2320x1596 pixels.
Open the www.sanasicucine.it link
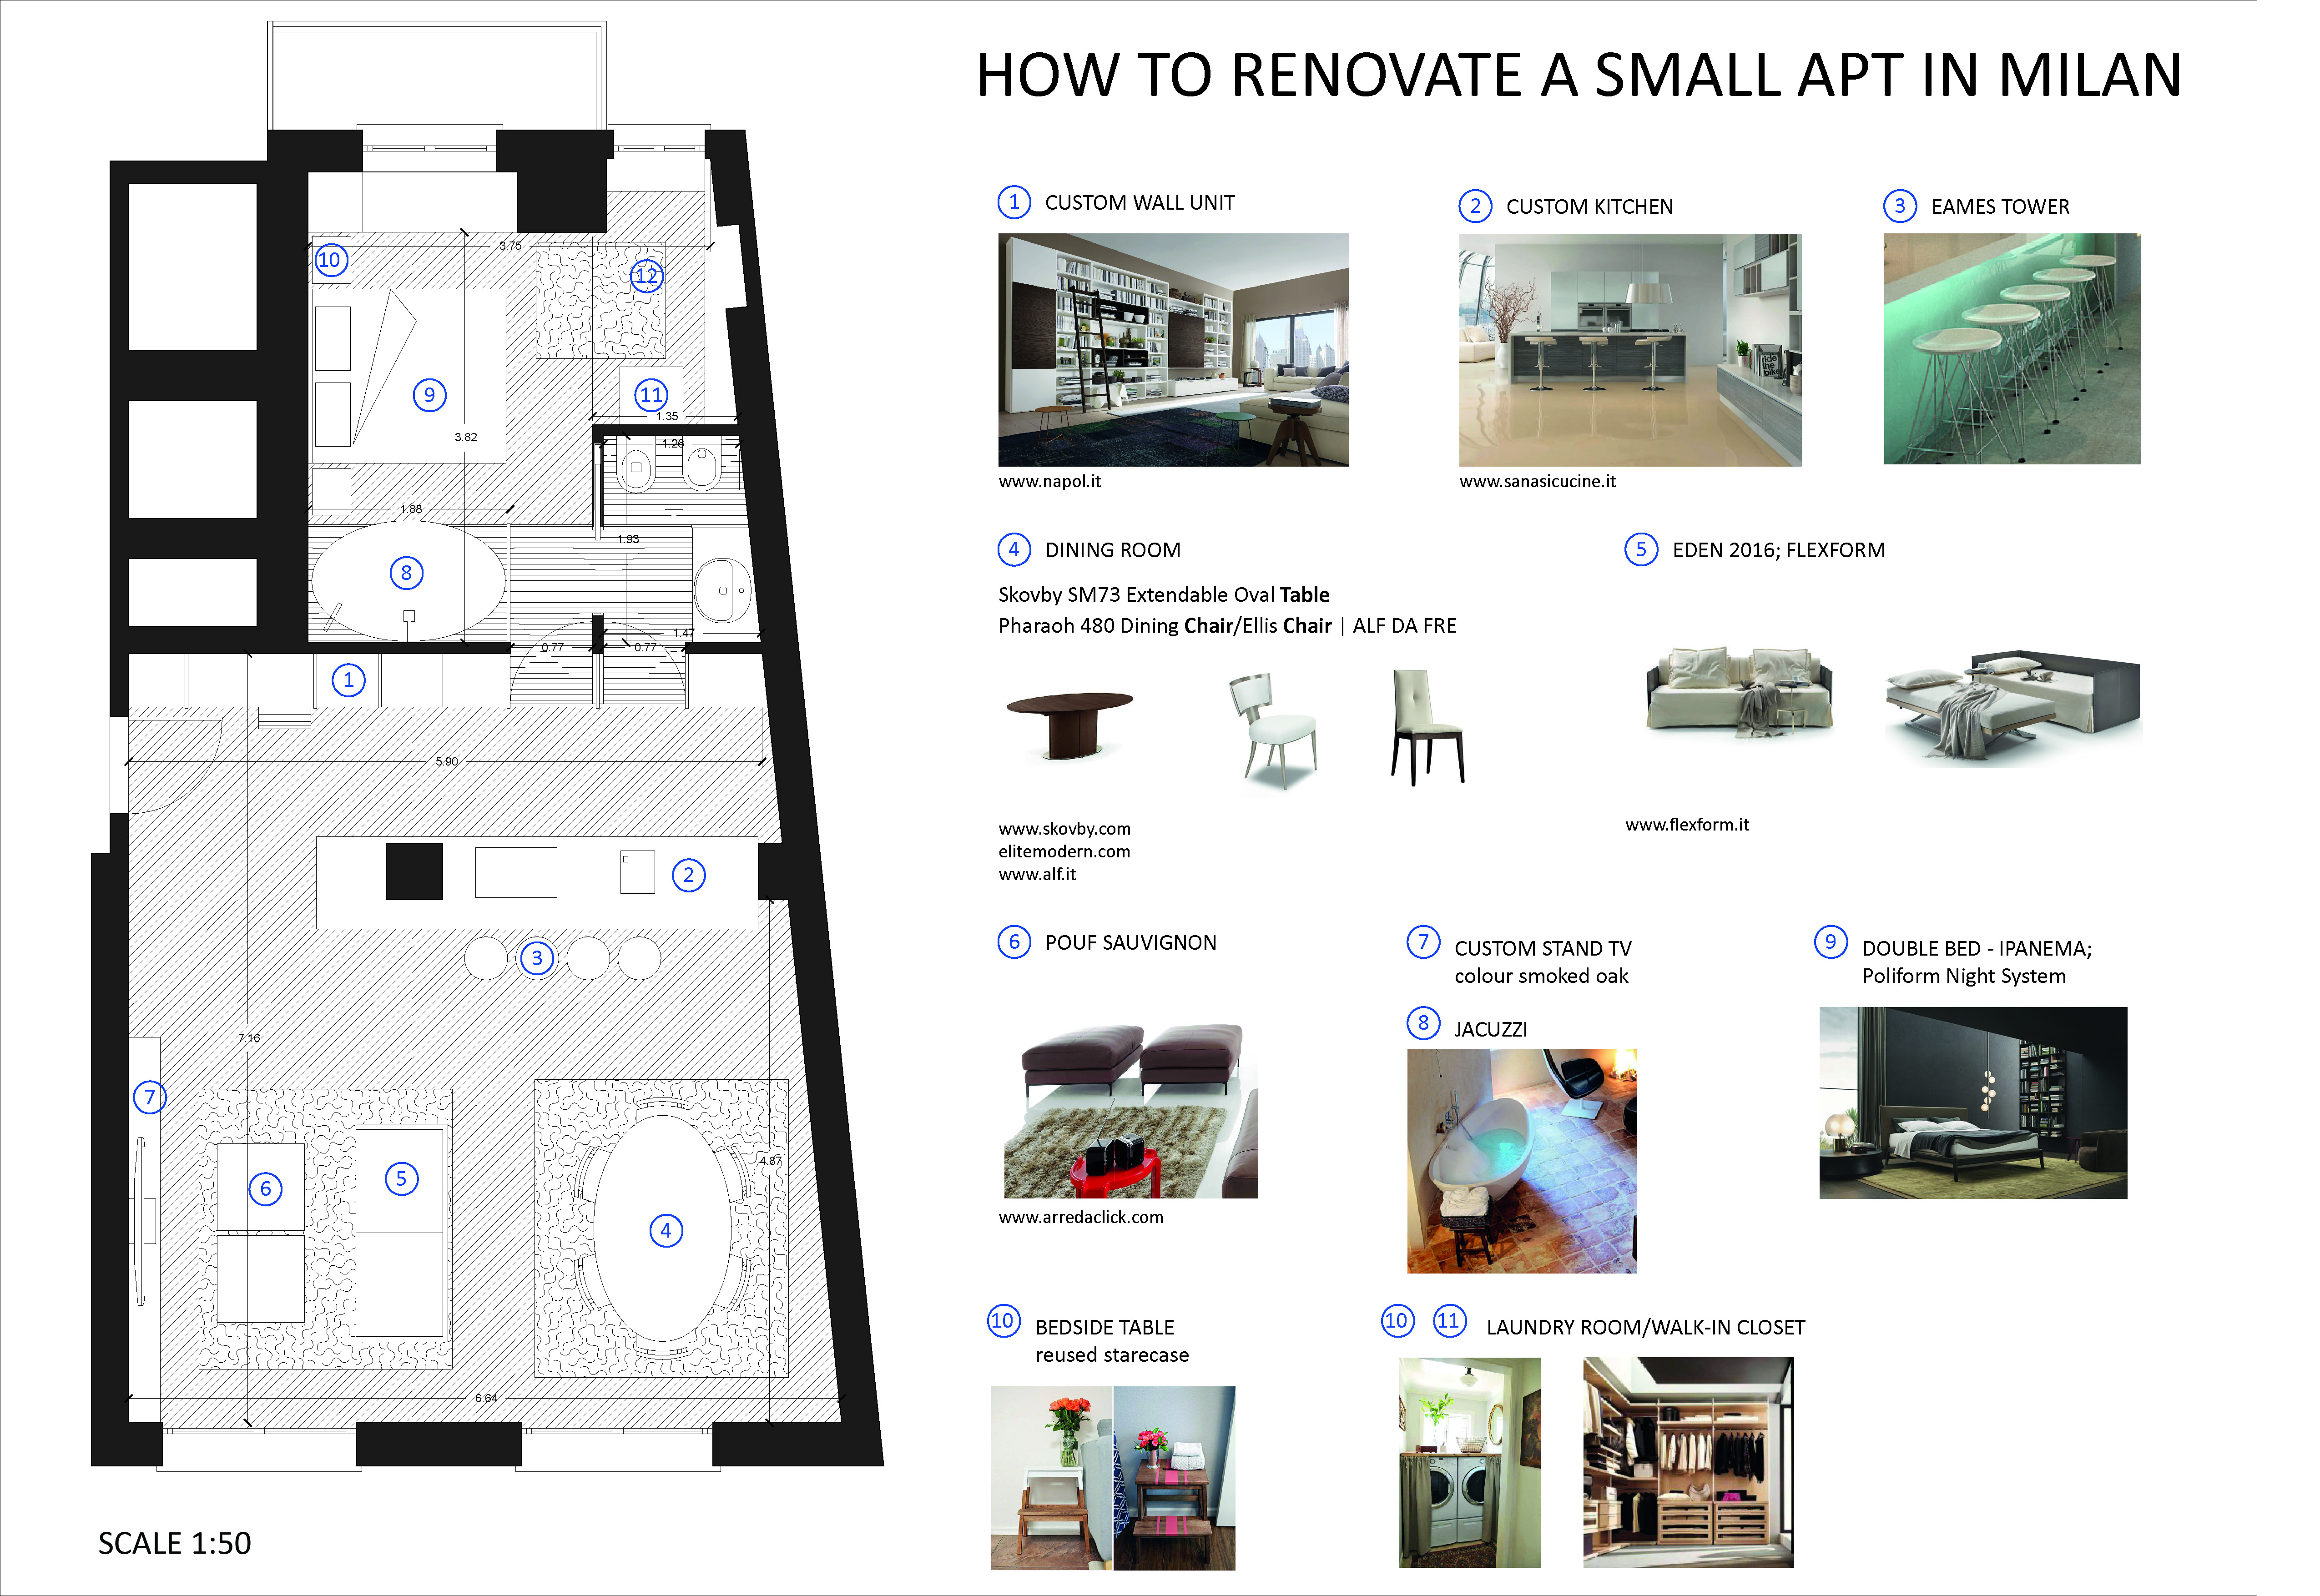click(1537, 481)
